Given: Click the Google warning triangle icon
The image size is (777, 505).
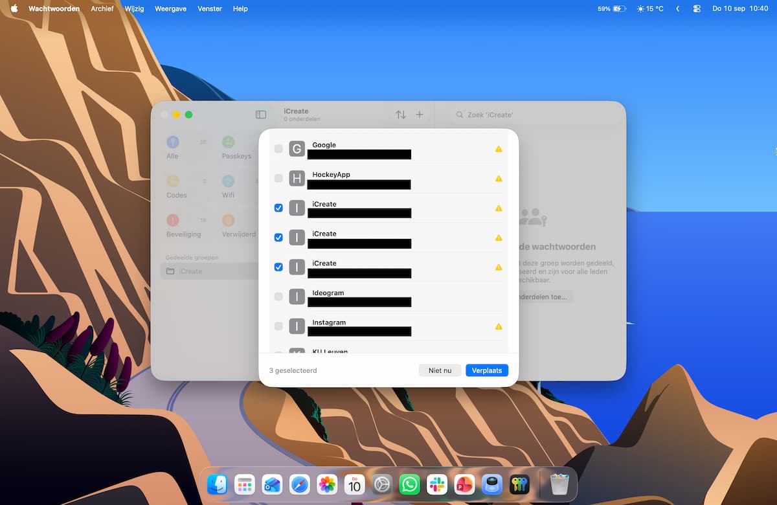Looking at the screenshot, I should coord(499,149).
